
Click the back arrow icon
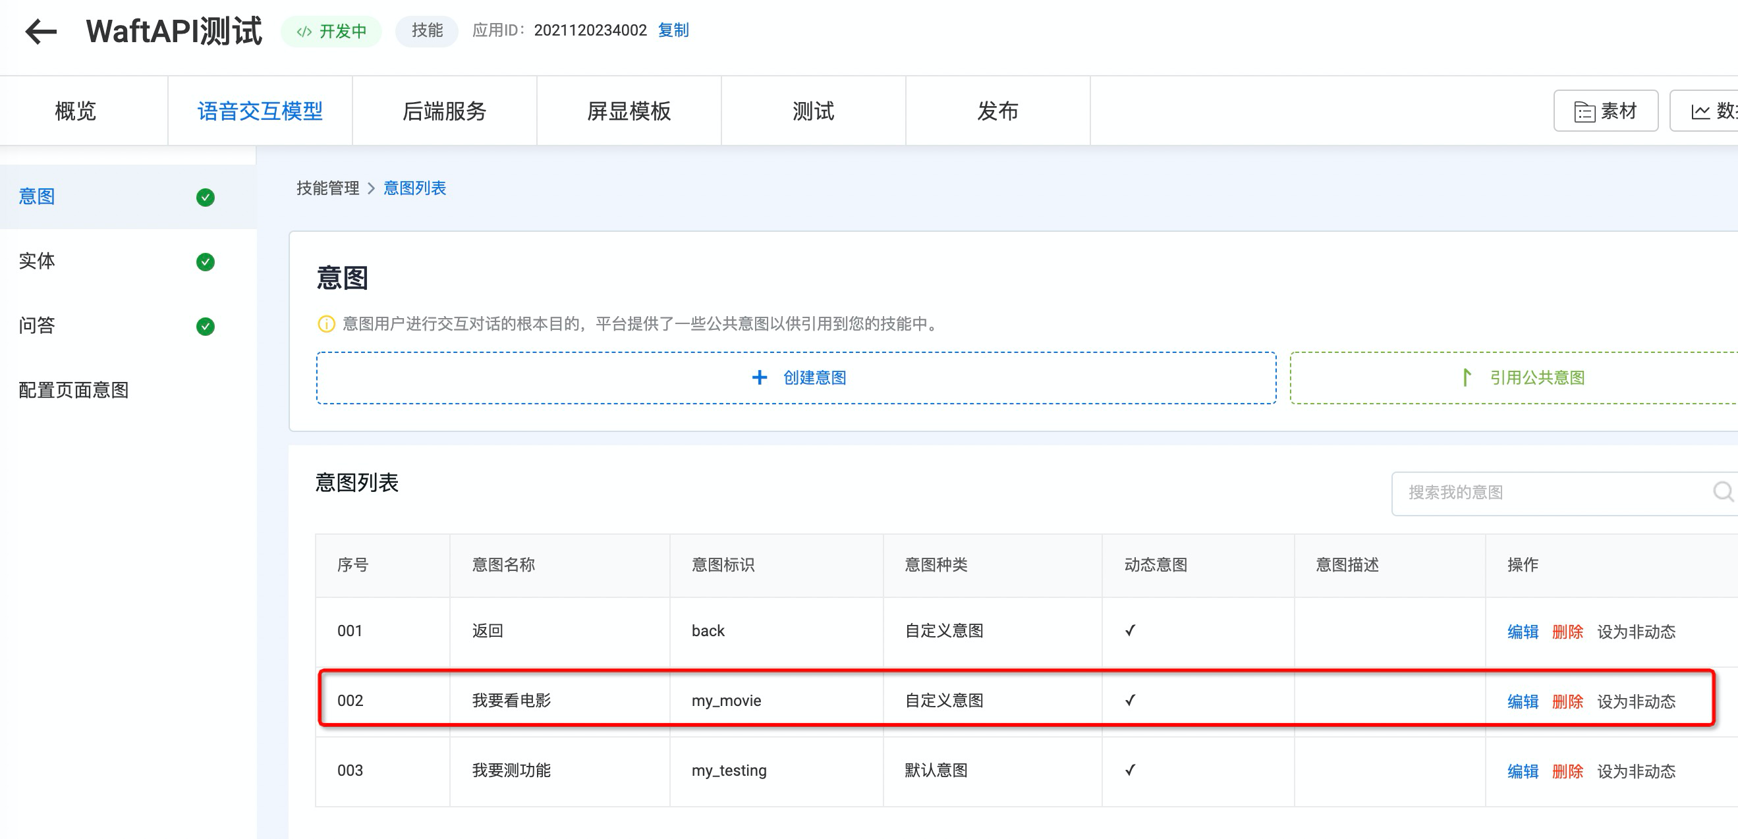(x=40, y=32)
